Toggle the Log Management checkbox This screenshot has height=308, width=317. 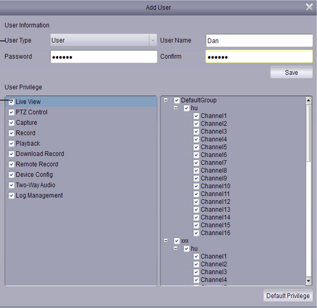coord(11,196)
